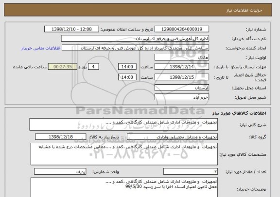280x197 pixels.
Task: Click the response deadline date 1398/12/14
Action: [x=182, y=67]
